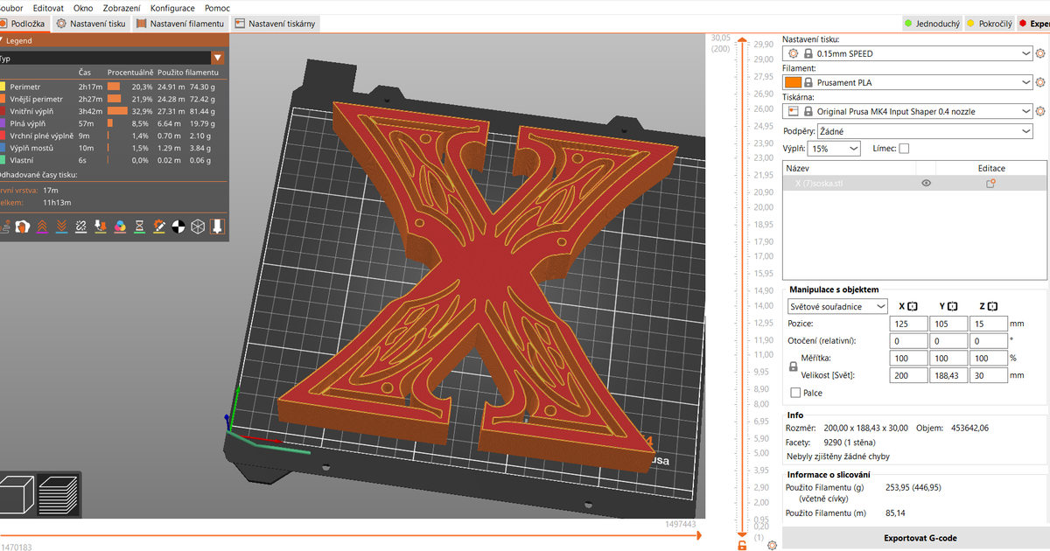Click the Pozice X input field
The image size is (1050, 551).
point(908,323)
